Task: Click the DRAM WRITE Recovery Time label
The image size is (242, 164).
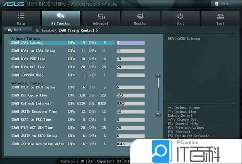Action: (x=34, y=112)
